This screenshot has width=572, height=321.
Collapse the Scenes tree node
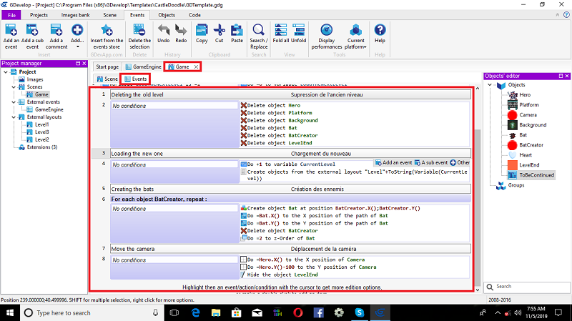click(x=12, y=87)
